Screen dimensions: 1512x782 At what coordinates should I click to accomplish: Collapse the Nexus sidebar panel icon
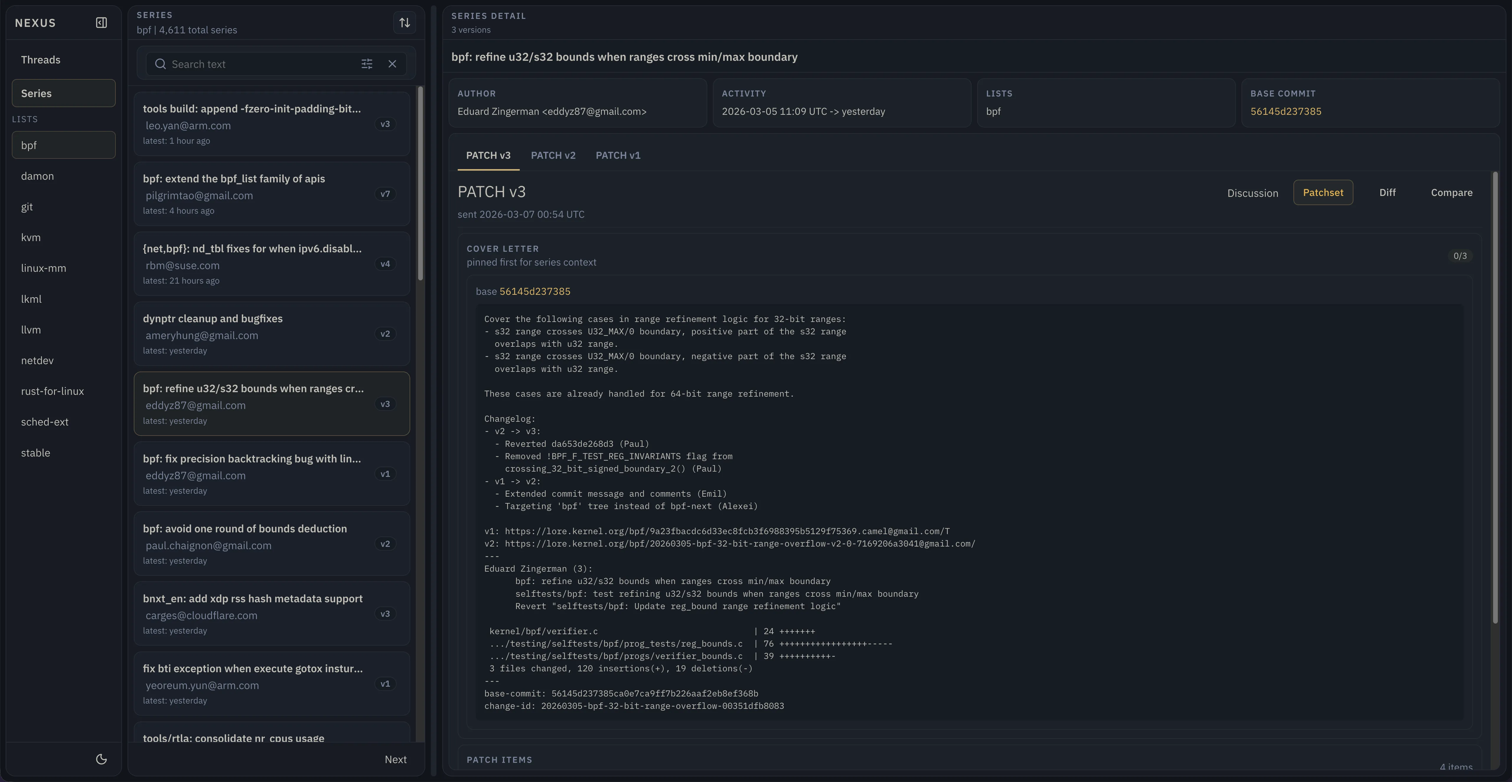pos(102,23)
